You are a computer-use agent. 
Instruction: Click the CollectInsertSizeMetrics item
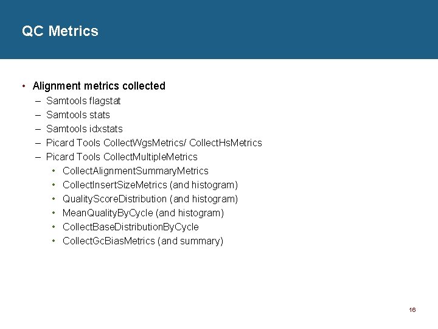coord(150,185)
